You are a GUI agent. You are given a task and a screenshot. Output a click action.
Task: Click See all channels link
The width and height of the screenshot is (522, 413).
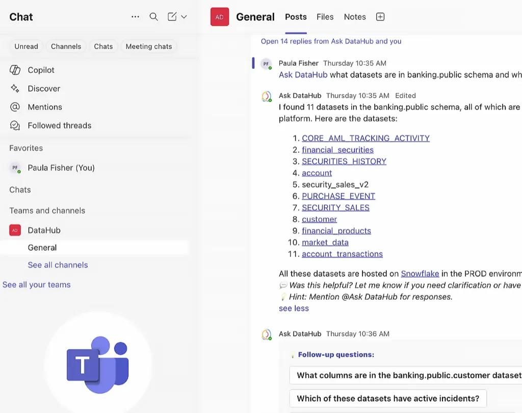click(x=58, y=265)
